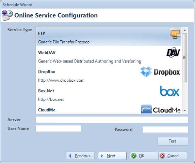The width and height of the screenshot is (195, 163).
Task: Dismiss the wizard with Cancel button
Action: coord(173,156)
